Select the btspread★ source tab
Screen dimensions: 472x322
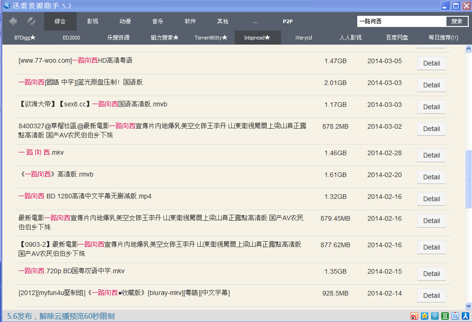tap(258, 38)
